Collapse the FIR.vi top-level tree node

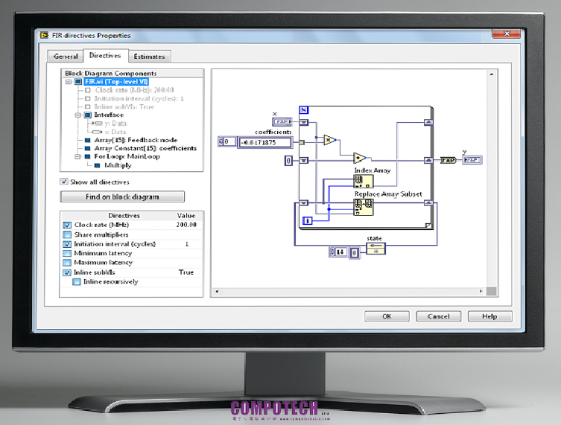69,82
